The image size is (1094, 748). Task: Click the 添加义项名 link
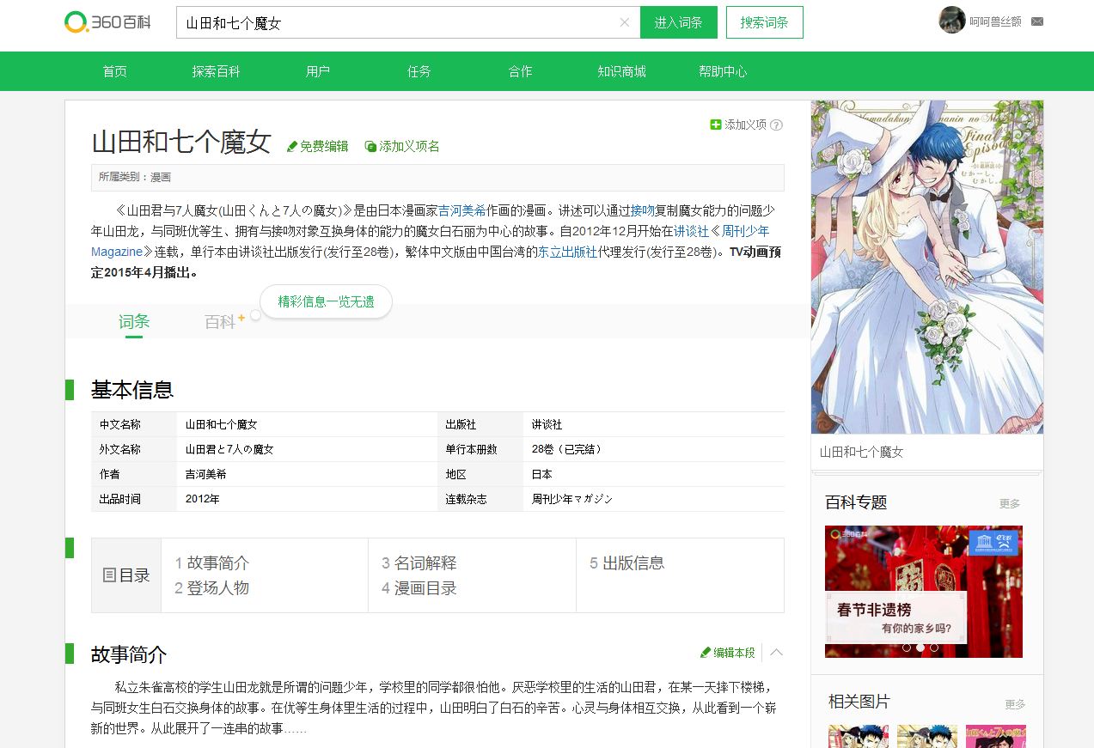click(x=402, y=146)
